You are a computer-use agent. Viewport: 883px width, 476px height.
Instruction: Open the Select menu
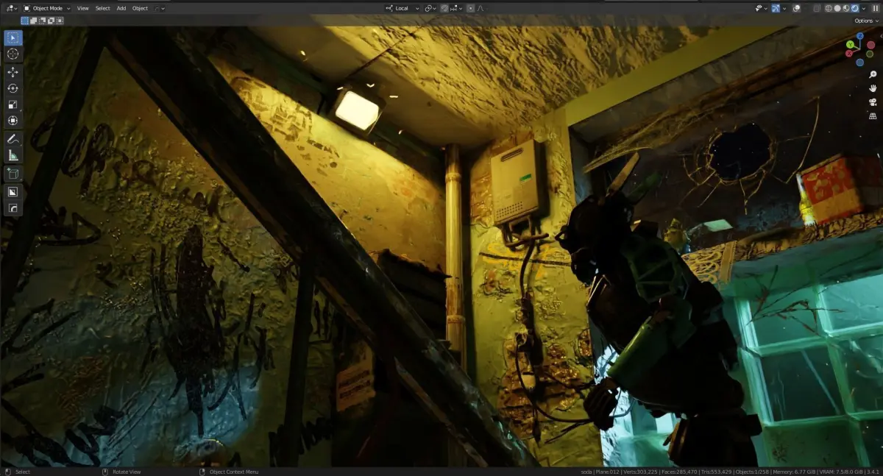[102, 8]
